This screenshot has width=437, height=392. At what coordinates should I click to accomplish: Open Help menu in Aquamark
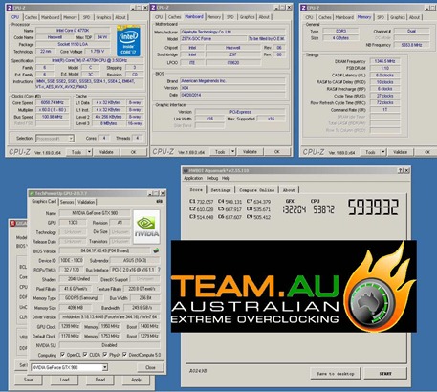(x=226, y=178)
